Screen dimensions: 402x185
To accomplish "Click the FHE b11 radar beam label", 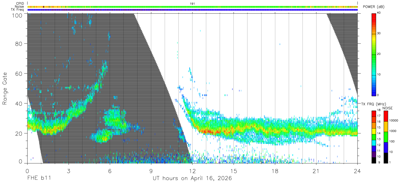I will coord(39,178).
